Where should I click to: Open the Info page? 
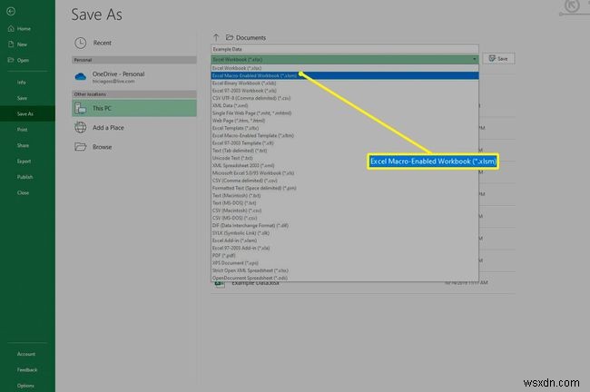click(22, 83)
